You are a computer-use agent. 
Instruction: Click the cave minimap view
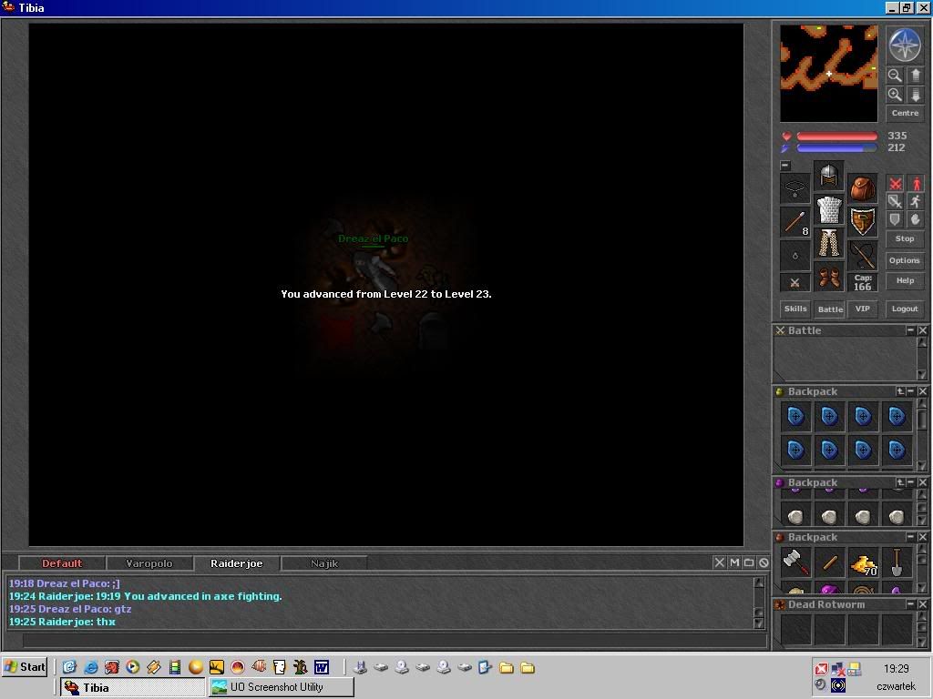(829, 73)
